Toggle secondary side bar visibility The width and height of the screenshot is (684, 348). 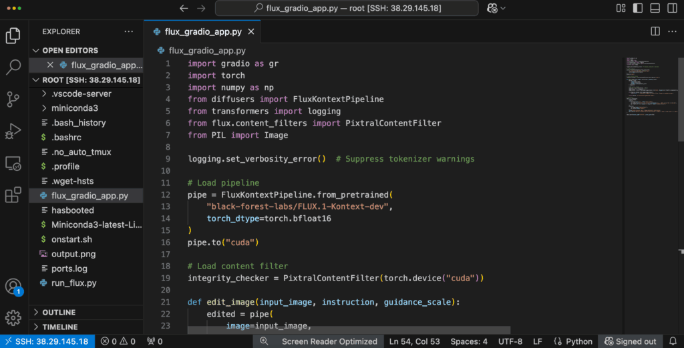[672, 8]
